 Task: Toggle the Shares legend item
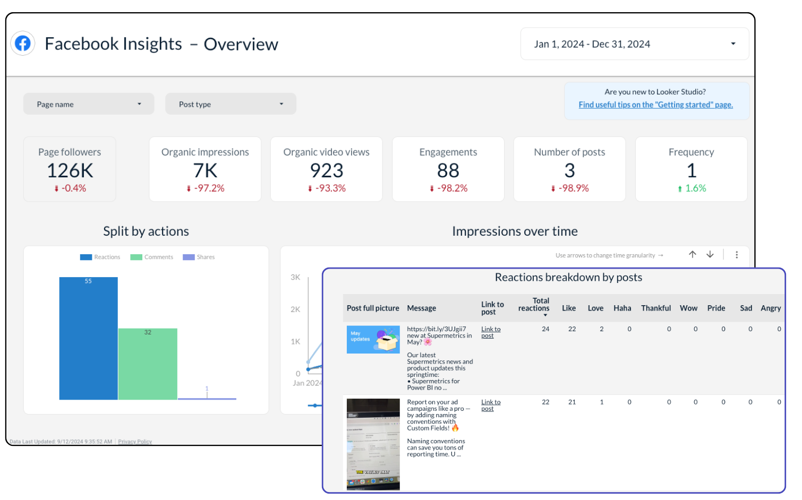pos(199,257)
